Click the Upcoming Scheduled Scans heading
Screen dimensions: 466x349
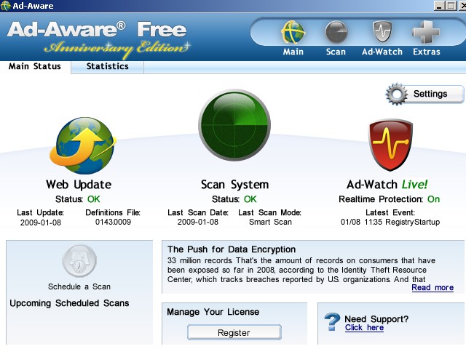pyautogui.click(x=69, y=303)
